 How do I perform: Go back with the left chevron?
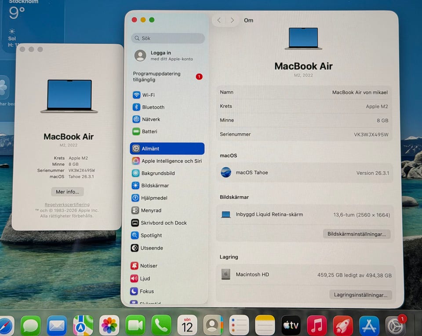[219, 20]
